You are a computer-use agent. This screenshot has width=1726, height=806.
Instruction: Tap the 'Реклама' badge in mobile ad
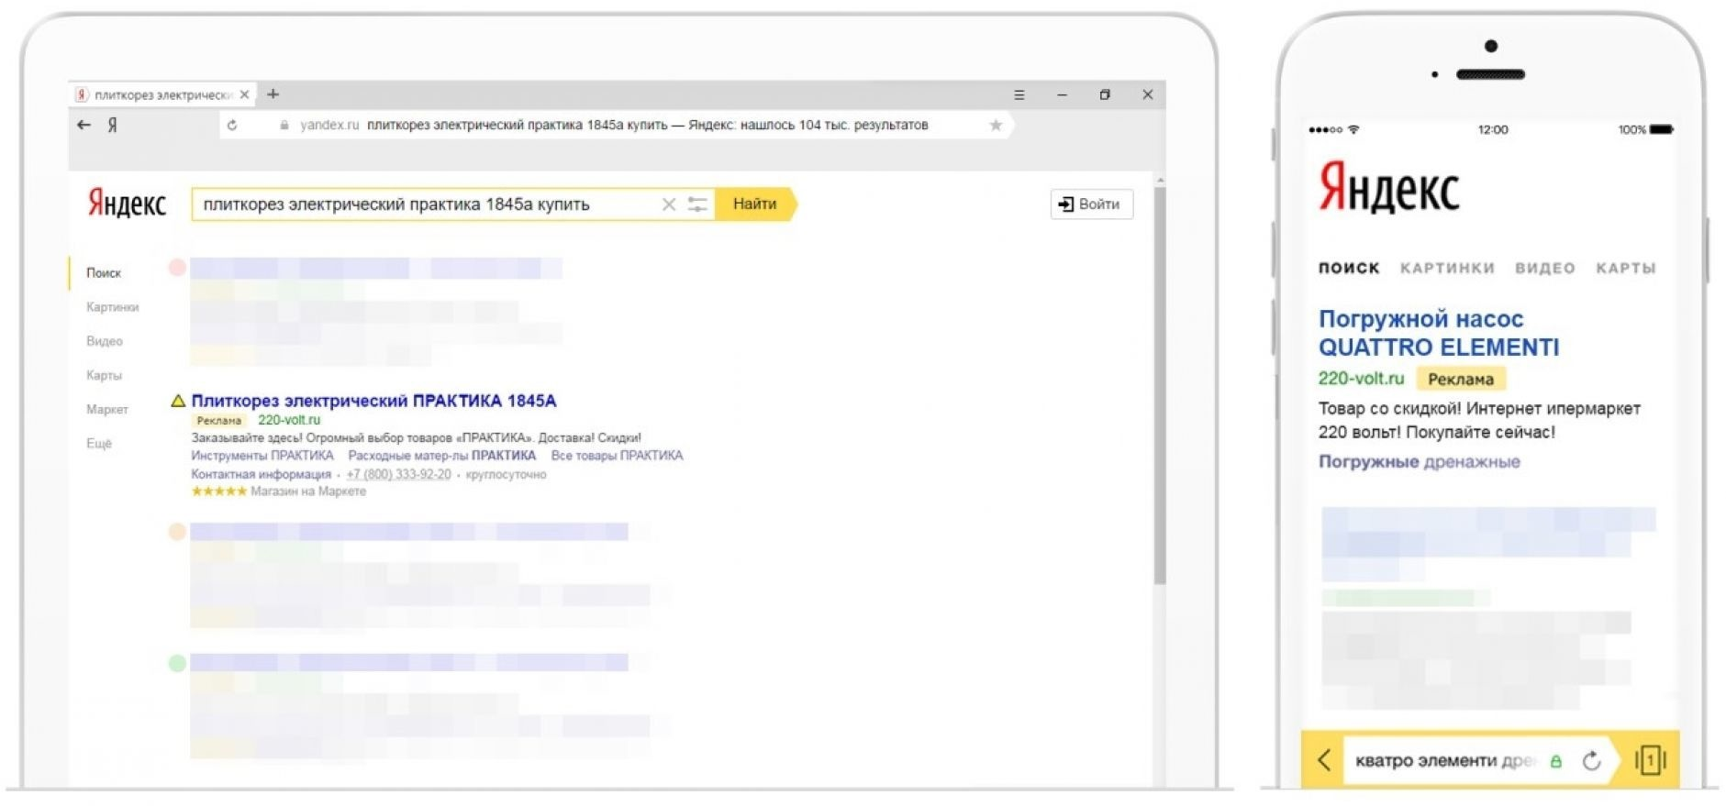click(1461, 379)
